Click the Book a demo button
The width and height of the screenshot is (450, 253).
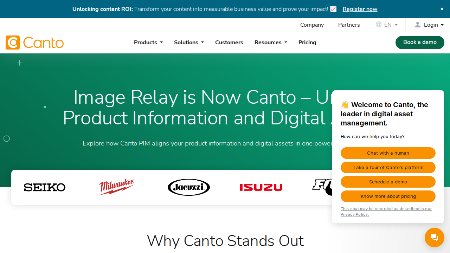click(420, 43)
